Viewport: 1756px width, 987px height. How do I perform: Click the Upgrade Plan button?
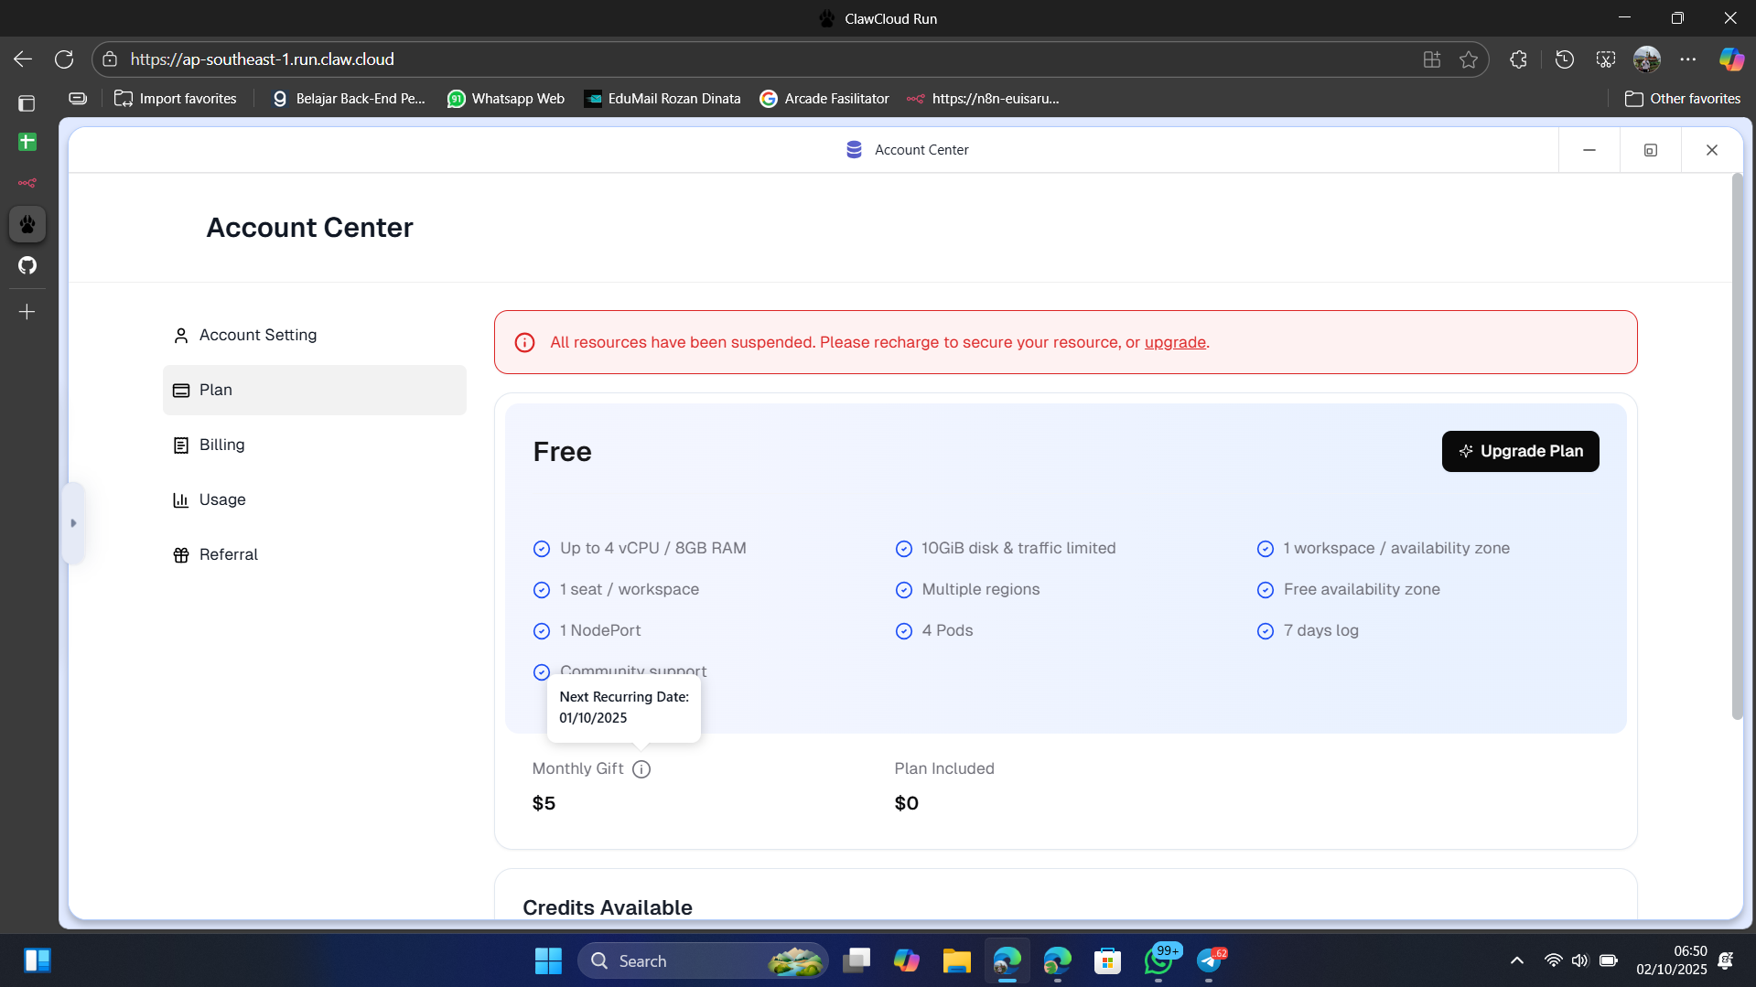pyautogui.click(x=1520, y=451)
